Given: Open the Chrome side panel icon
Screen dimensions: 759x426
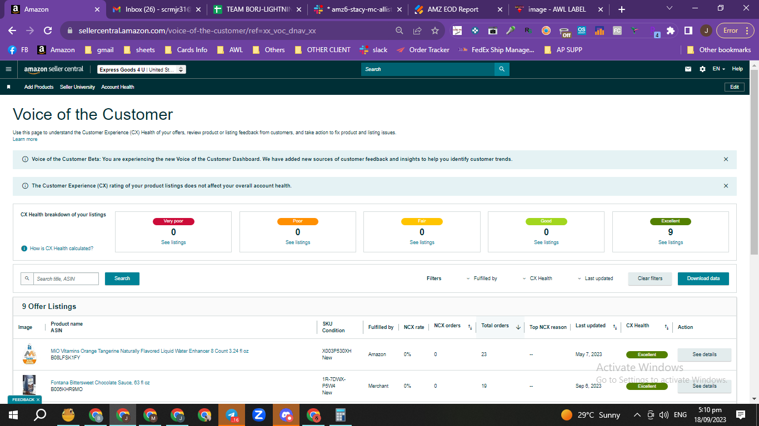Looking at the screenshot, I should click(x=688, y=31).
